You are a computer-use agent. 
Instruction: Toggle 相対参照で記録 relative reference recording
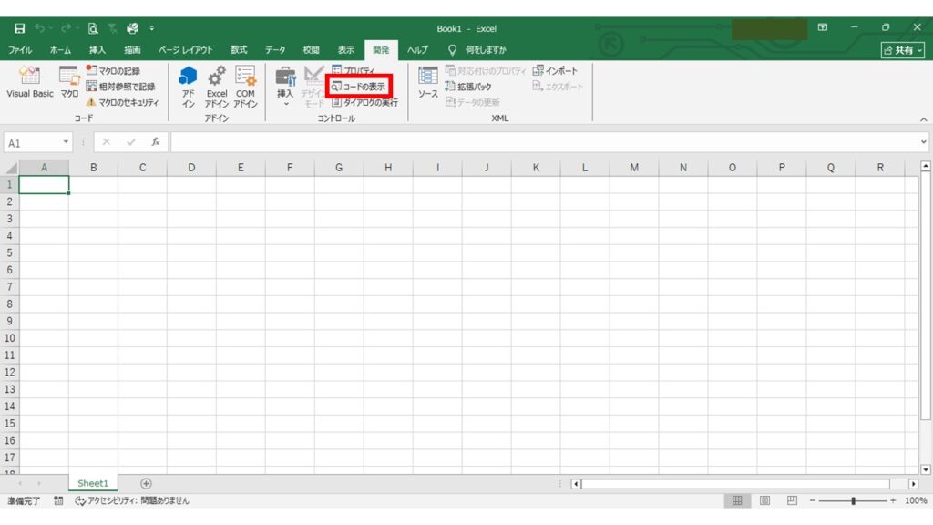pos(120,87)
